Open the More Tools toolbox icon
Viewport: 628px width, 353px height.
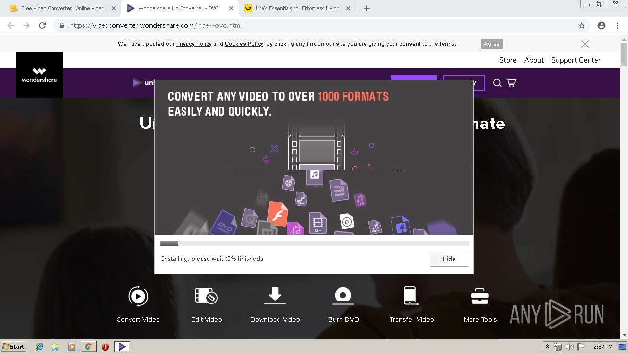tap(480, 296)
